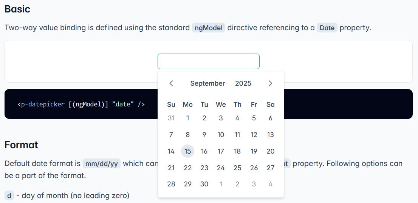Pick Wednesday the 10th

221,135
